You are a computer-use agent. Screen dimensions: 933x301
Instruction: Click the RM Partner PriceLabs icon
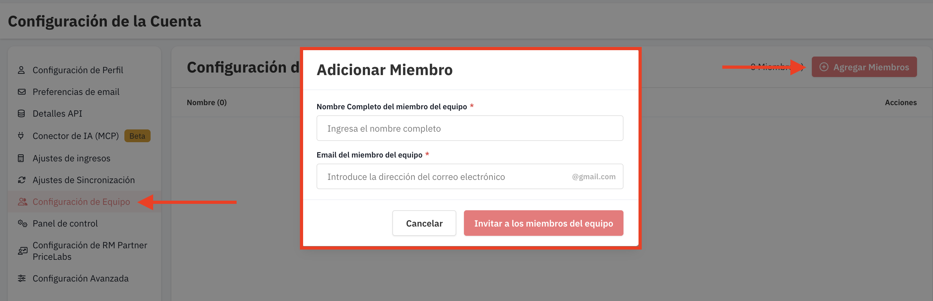pos(22,251)
